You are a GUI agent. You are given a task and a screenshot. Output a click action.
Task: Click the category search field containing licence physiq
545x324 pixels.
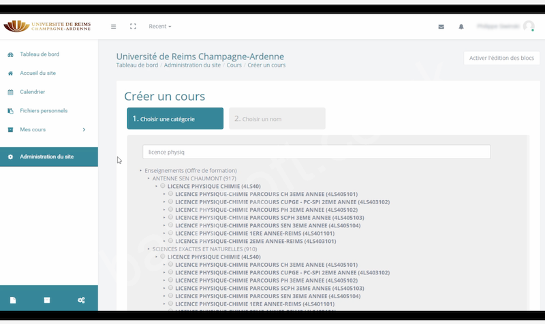(x=317, y=152)
